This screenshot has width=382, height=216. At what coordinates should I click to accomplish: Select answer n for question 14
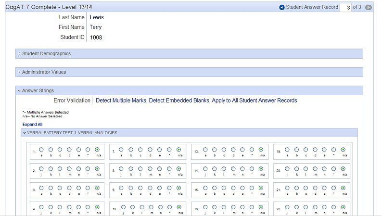click(x=242, y=169)
